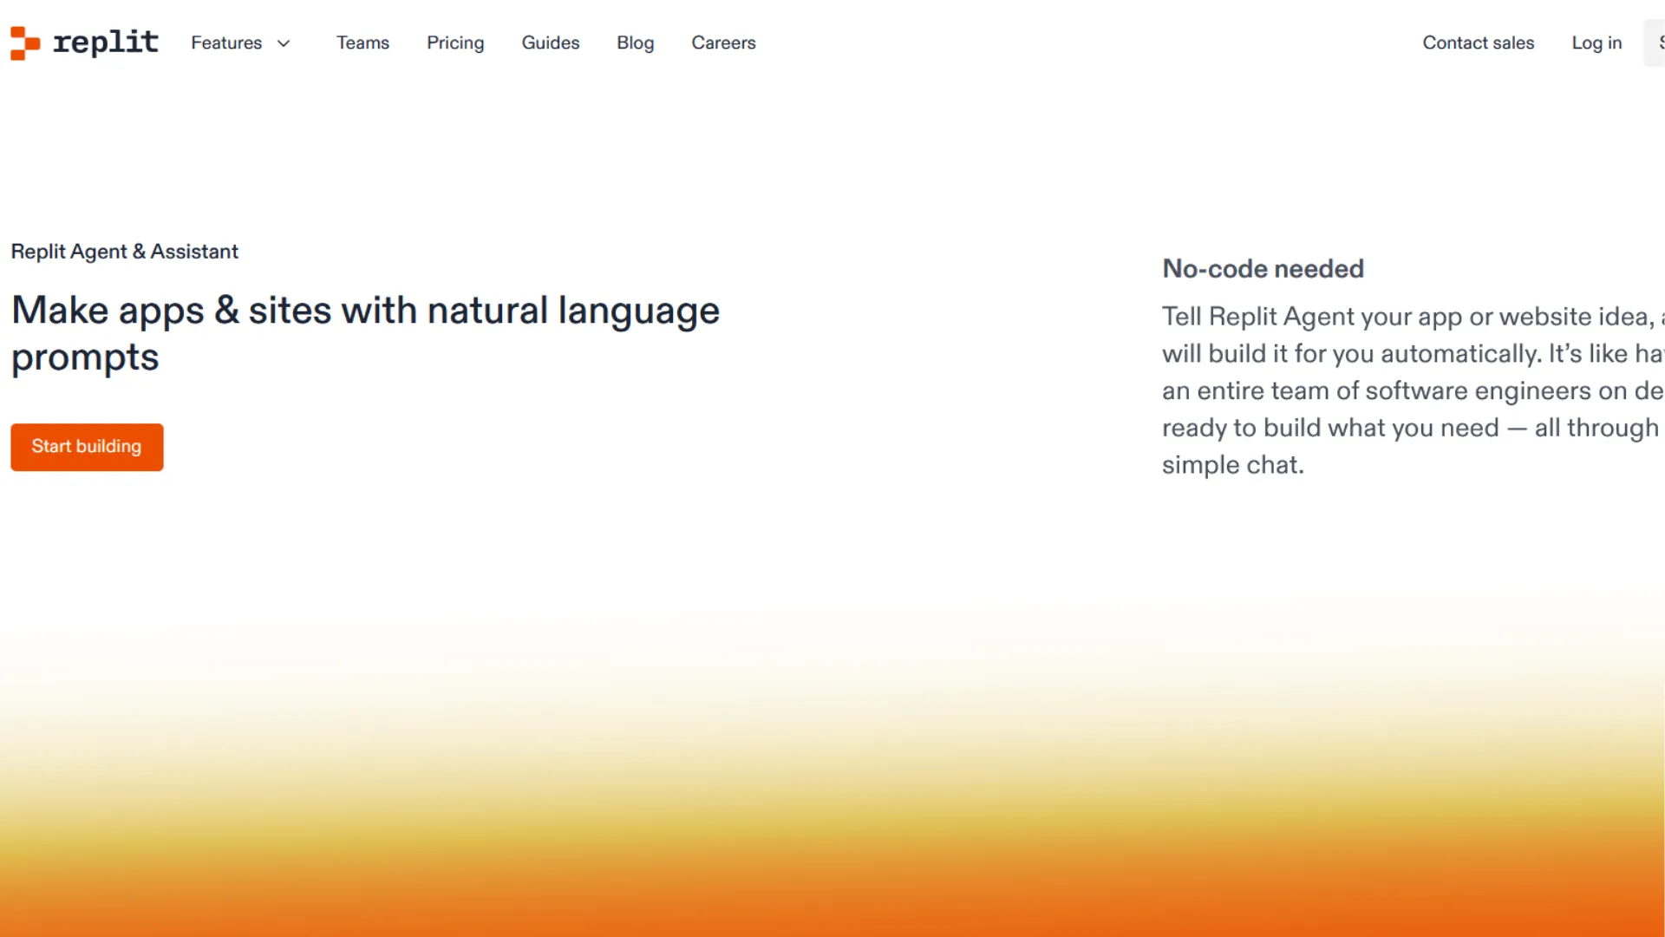Click 'simple chat.' at the paragraph's end

1232,465
